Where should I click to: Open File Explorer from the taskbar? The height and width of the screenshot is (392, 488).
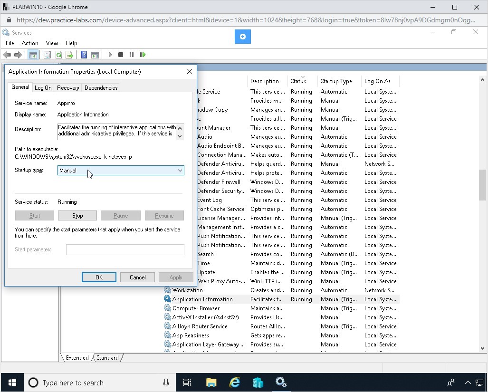click(211, 382)
